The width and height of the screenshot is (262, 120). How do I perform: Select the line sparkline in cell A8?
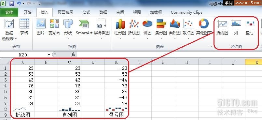pyautogui.click(x=23, y=109)
